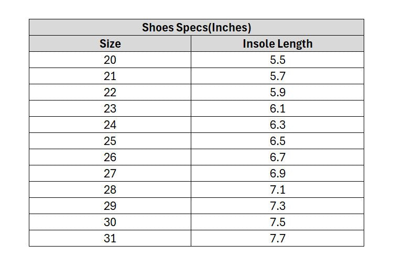Click the 5.5 insole length cell

click(x=278, y=60)
